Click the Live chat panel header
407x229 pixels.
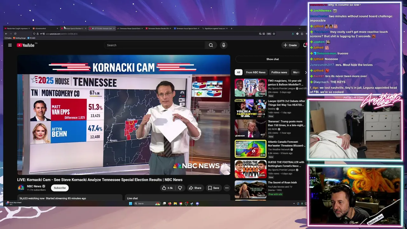click(x=177, y=198)
